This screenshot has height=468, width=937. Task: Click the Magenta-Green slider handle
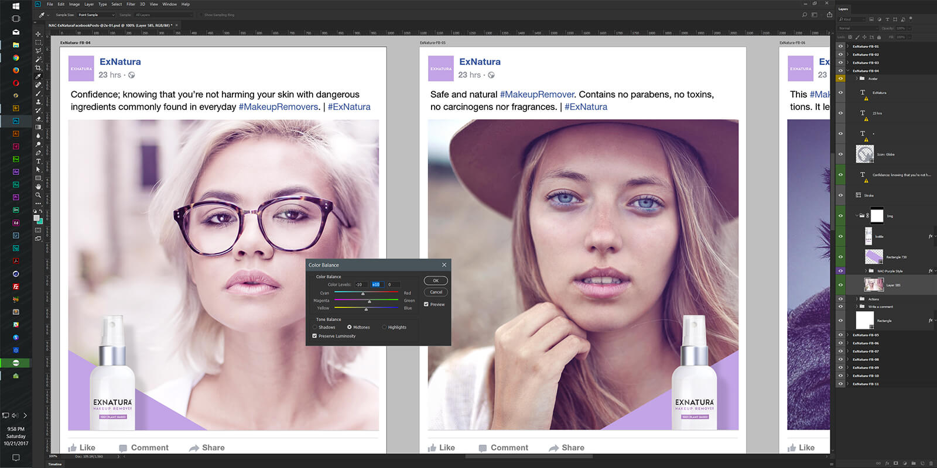(x=368, y=301)
